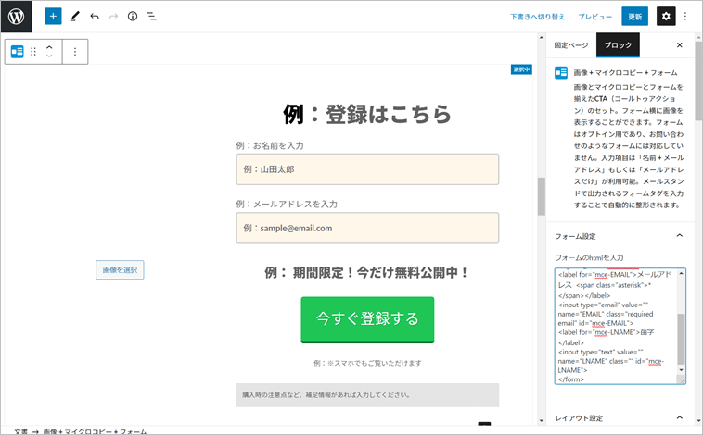The image size is (703, 435).
Task: Undo the last change
Action: [95, 17]
